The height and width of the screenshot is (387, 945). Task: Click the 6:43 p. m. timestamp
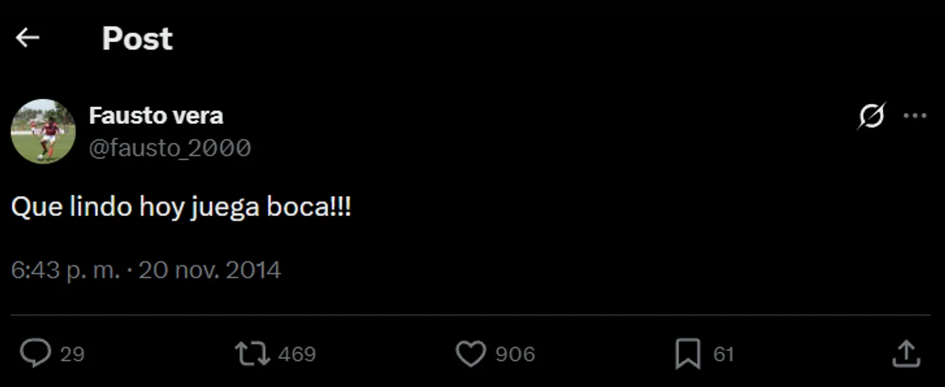65,270
